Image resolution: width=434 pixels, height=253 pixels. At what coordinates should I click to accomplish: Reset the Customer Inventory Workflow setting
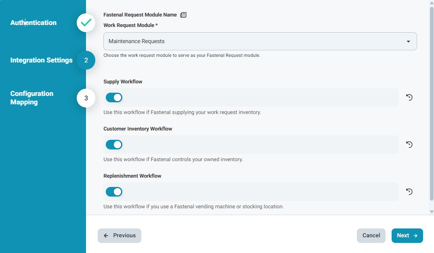click(x=409, y=145)
